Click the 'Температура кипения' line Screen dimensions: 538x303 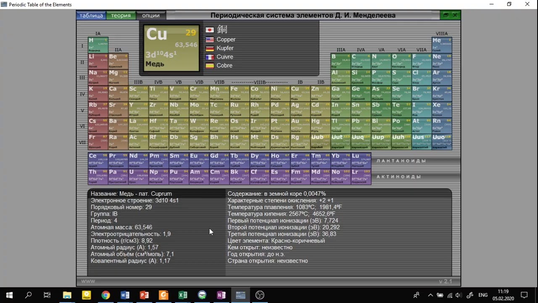point(282,214)
